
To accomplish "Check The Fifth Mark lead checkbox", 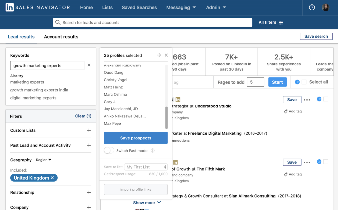I will coord(326,162).
